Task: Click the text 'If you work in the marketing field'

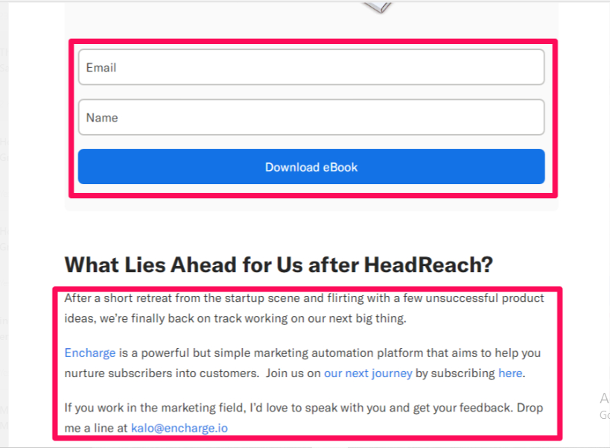Action: [155, 408]
